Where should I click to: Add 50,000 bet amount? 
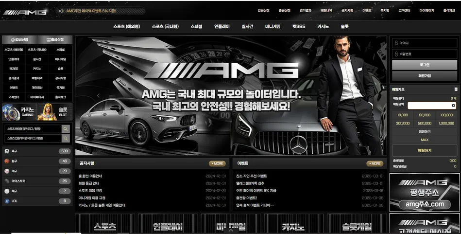pyautogui.click(x=424, y=115)
